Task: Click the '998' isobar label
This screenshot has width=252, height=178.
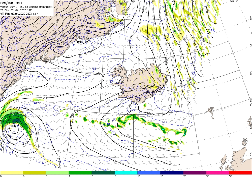Action: click(207, 11)
